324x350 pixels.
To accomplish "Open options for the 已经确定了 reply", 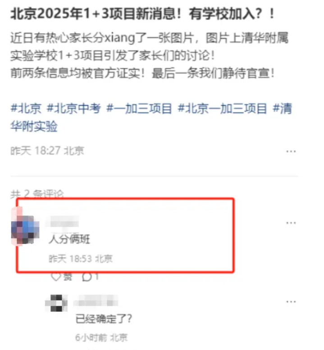I will click(x=291, y=302).
